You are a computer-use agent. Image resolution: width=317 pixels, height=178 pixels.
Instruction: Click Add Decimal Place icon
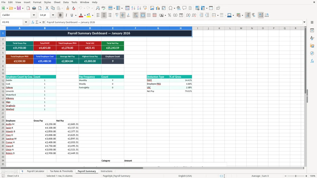pyautogui.click(x=188, y=15)
